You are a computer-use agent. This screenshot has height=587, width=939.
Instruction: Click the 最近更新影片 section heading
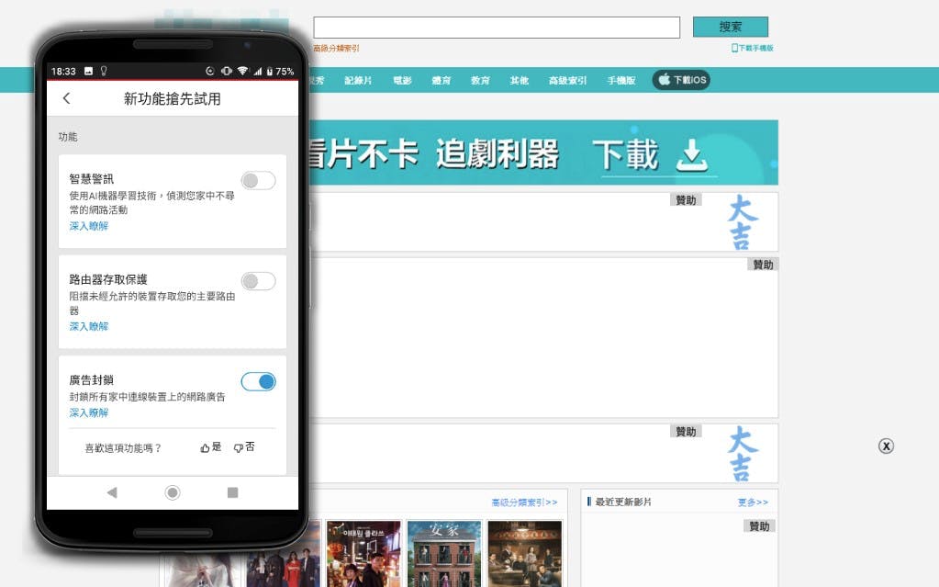tap(623, 502)
